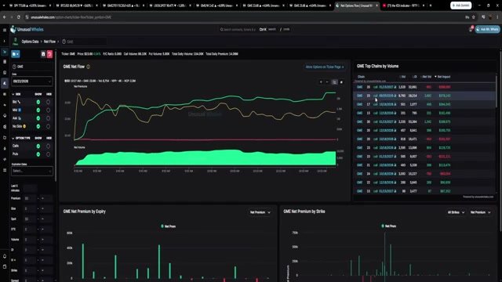The height and width of the screenshot is (282, 502).
Task: Click the save filter icon in sidebar
Action: click(x=43, y=54)
